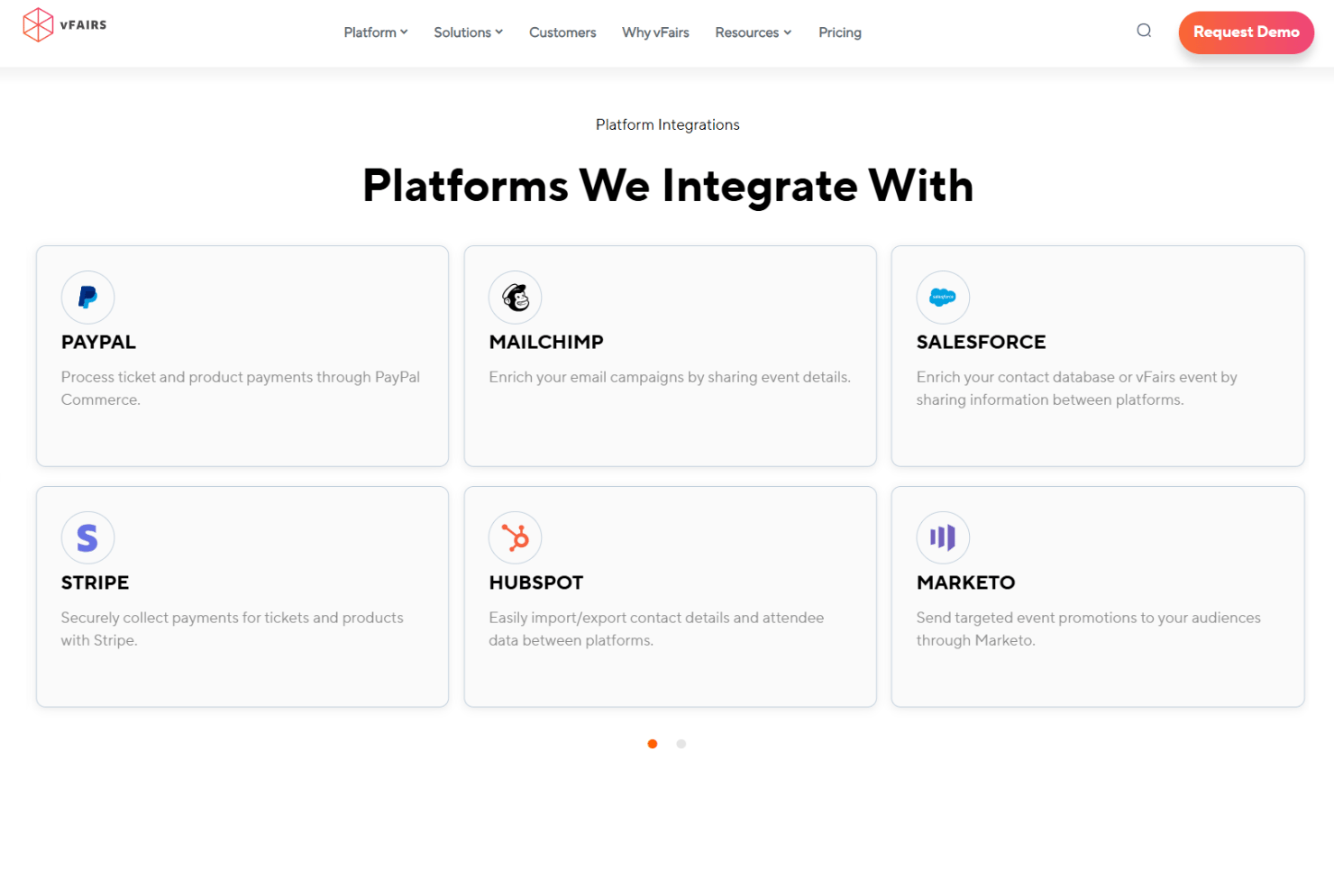Click the Platform Integrations subtitle
The height and width of the screenshot is (890, 1334).
[667, 124]
